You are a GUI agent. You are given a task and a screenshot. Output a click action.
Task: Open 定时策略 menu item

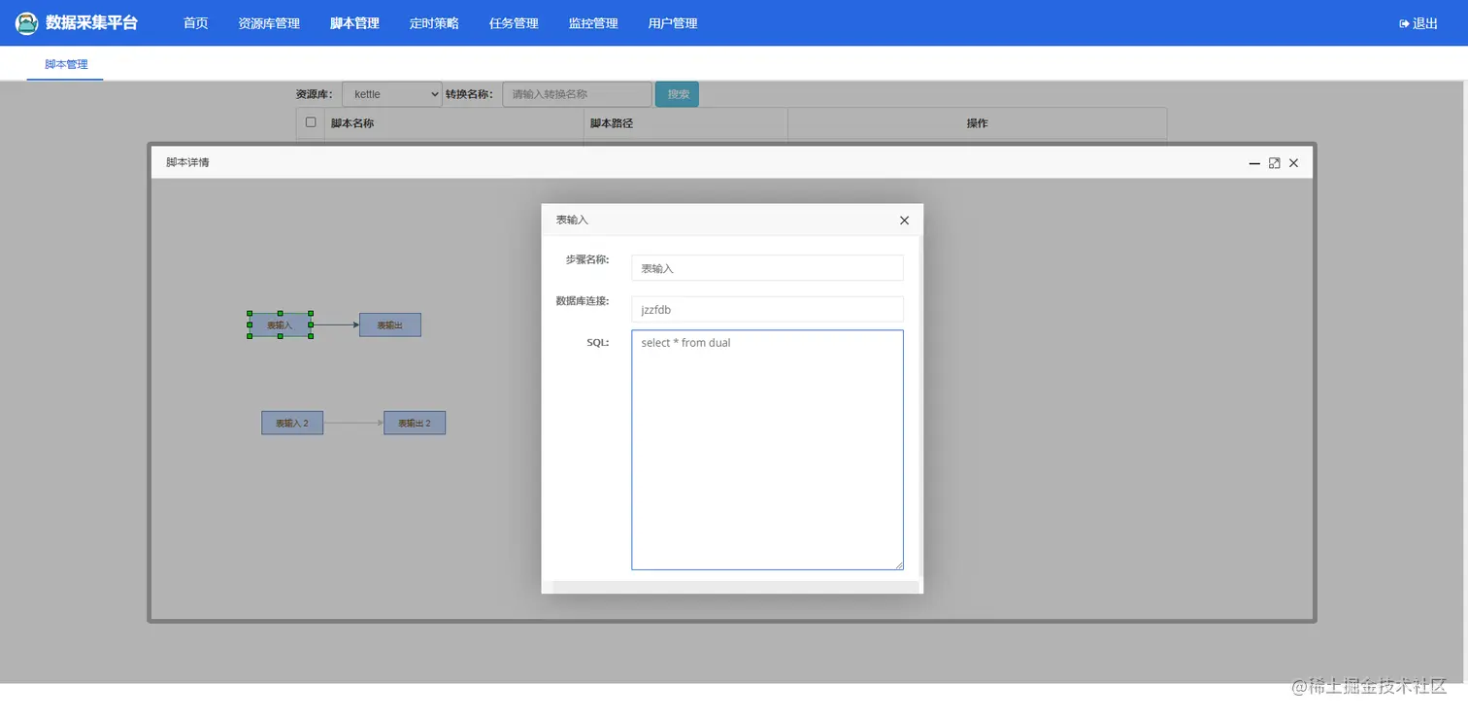coord(434,23)
